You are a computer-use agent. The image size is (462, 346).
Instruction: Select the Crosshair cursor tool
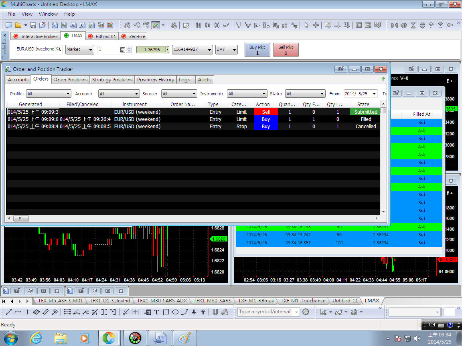click(316, 25)
